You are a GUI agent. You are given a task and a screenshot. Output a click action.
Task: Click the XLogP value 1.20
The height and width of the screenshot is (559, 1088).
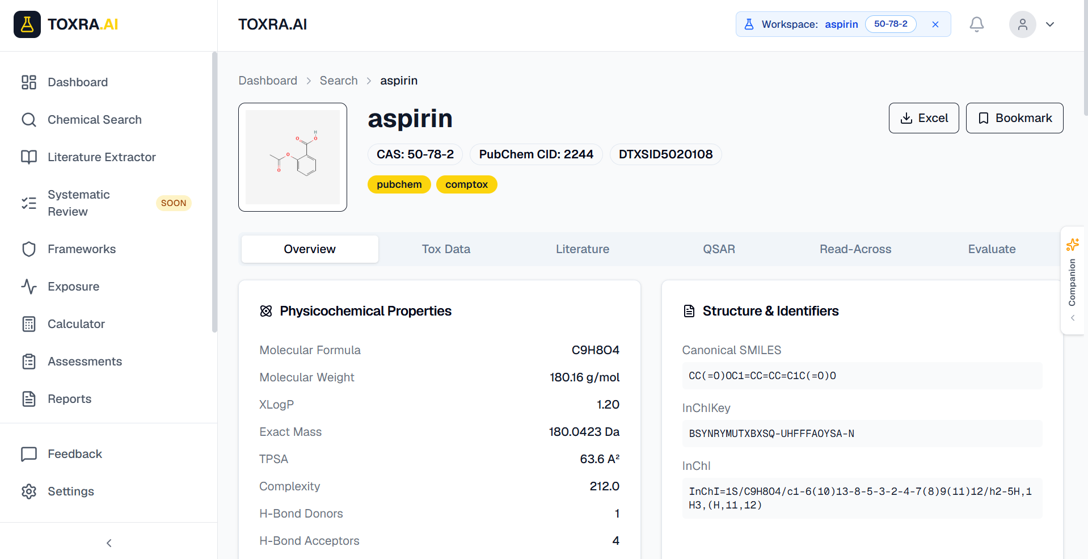point(608,405)
